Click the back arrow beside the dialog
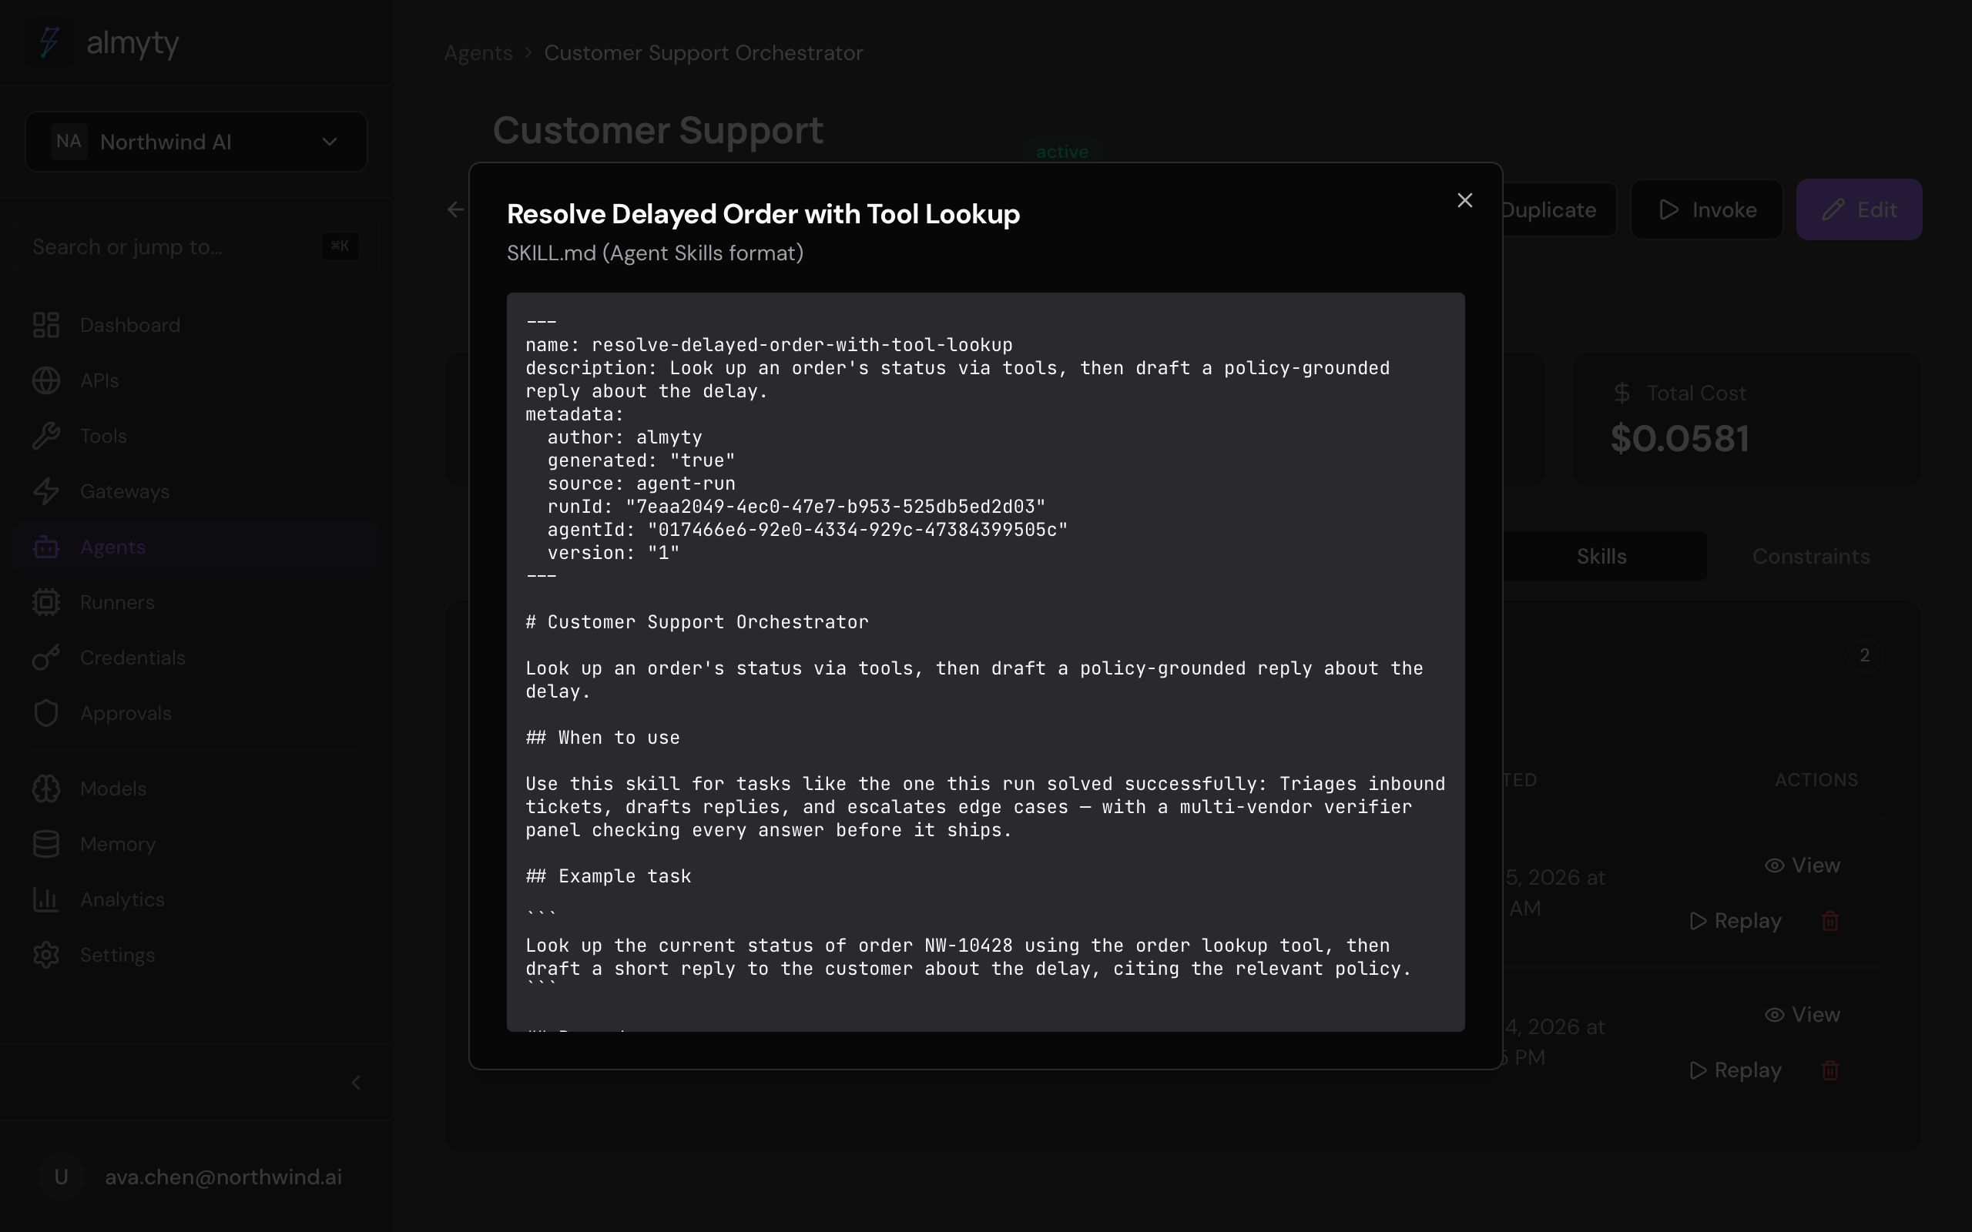The image size is (1972, 1232). coord(455,209)
